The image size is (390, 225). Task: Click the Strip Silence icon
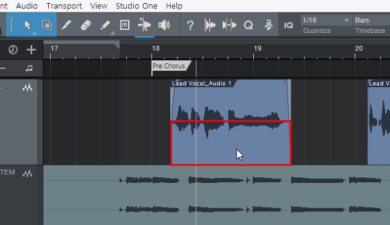[x=210, y=25]
